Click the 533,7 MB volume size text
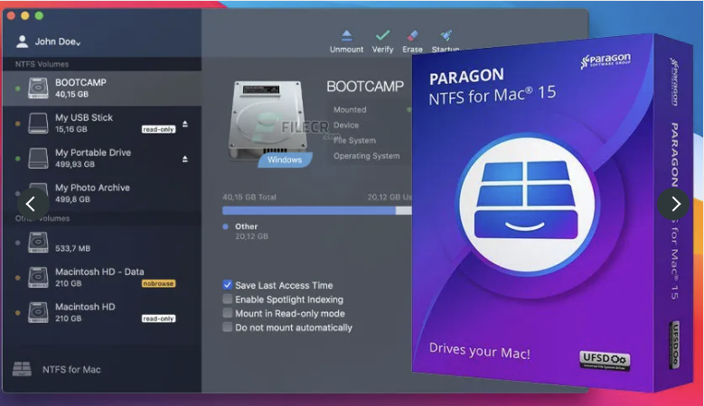This screenshot has width=704, height=406. tap(72, 248)
